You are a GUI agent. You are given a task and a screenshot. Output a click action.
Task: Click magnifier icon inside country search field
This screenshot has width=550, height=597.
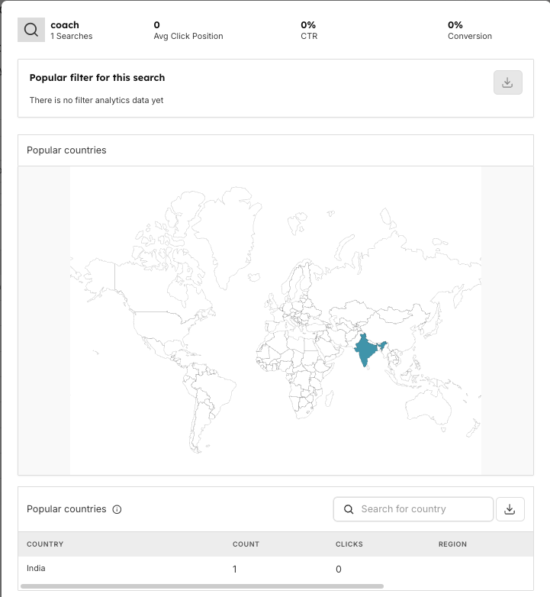pos(349,509)
